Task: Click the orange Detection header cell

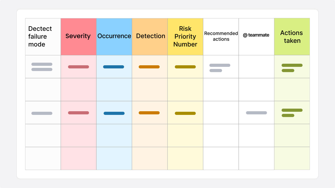Action: coord(150,37)
